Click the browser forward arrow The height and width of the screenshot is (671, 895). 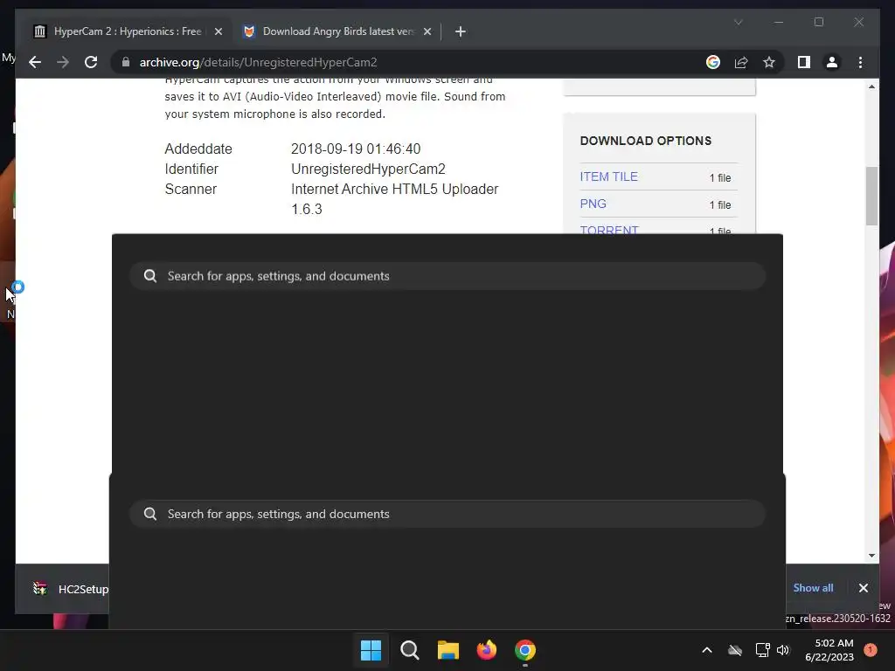[63, 62]
